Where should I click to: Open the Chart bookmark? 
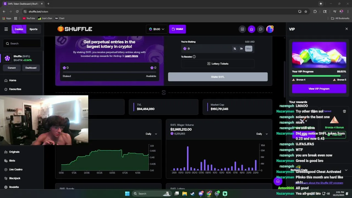pyautogui.click(x=60, y=18)
